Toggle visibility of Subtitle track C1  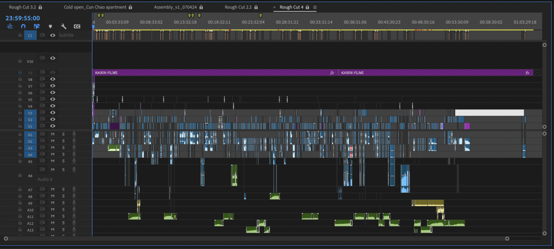53,35
